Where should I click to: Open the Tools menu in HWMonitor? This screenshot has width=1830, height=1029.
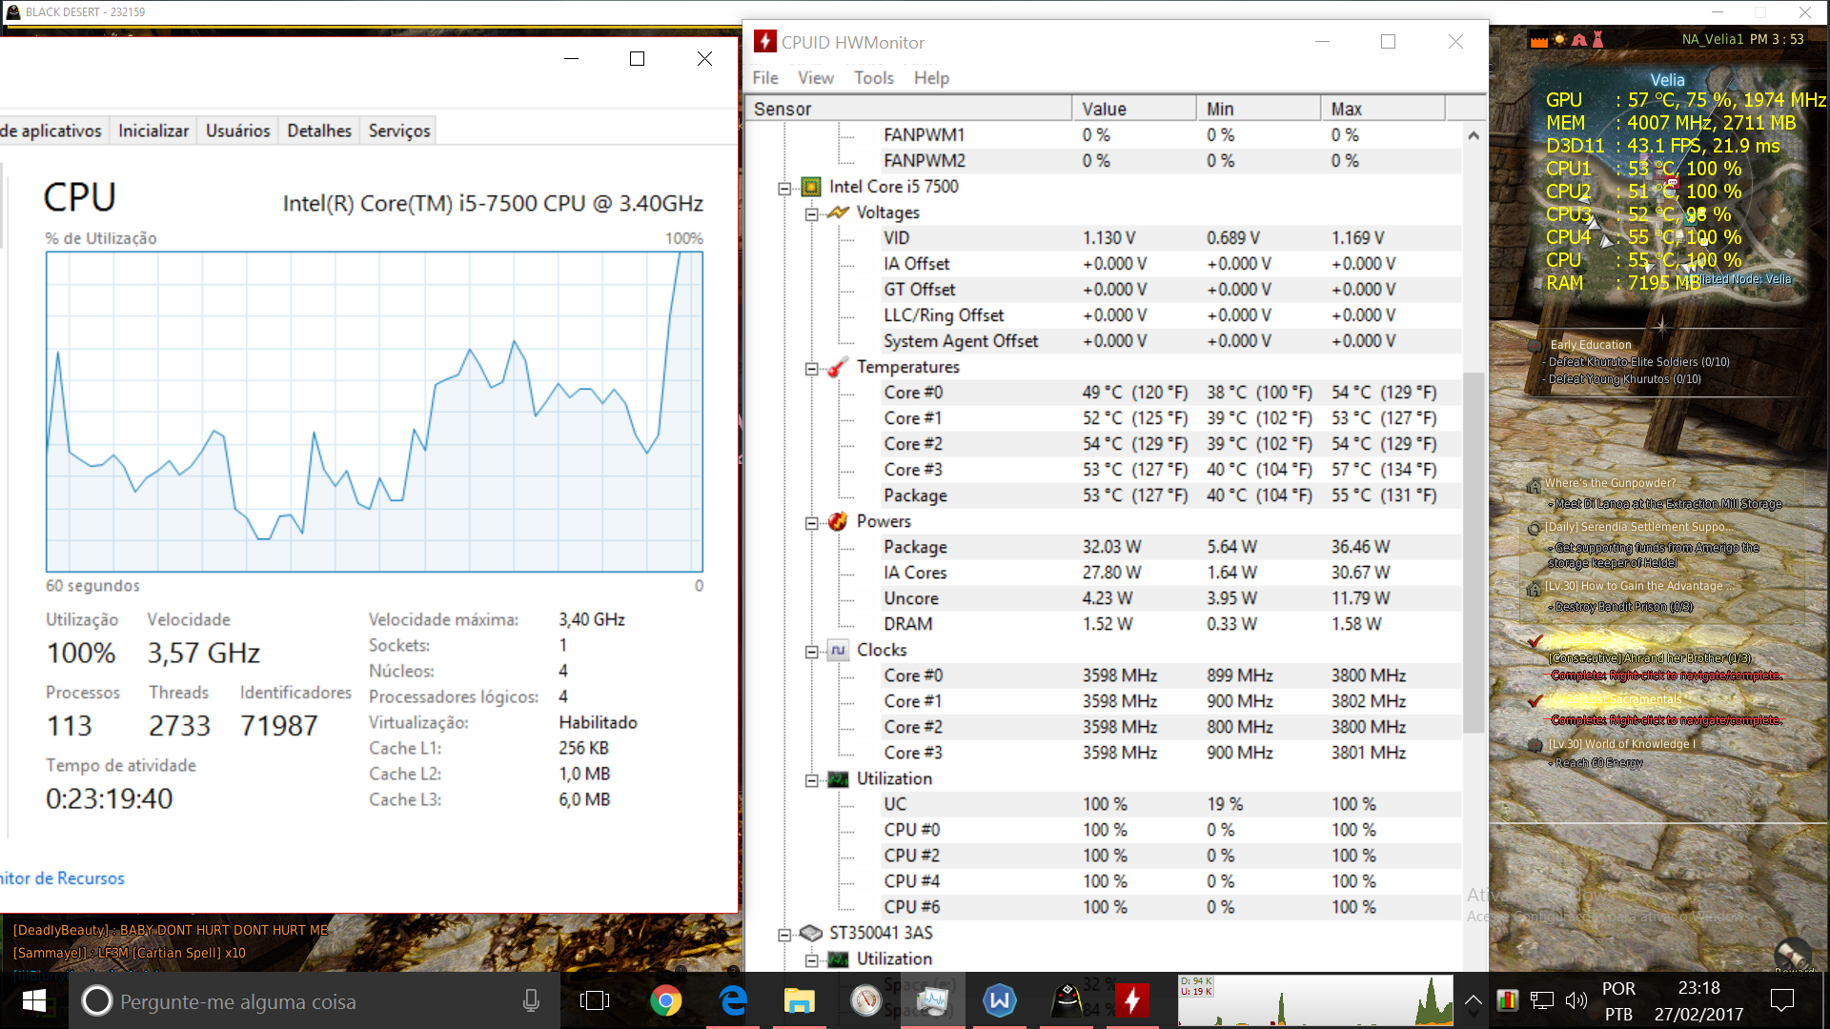pos(874,78)
